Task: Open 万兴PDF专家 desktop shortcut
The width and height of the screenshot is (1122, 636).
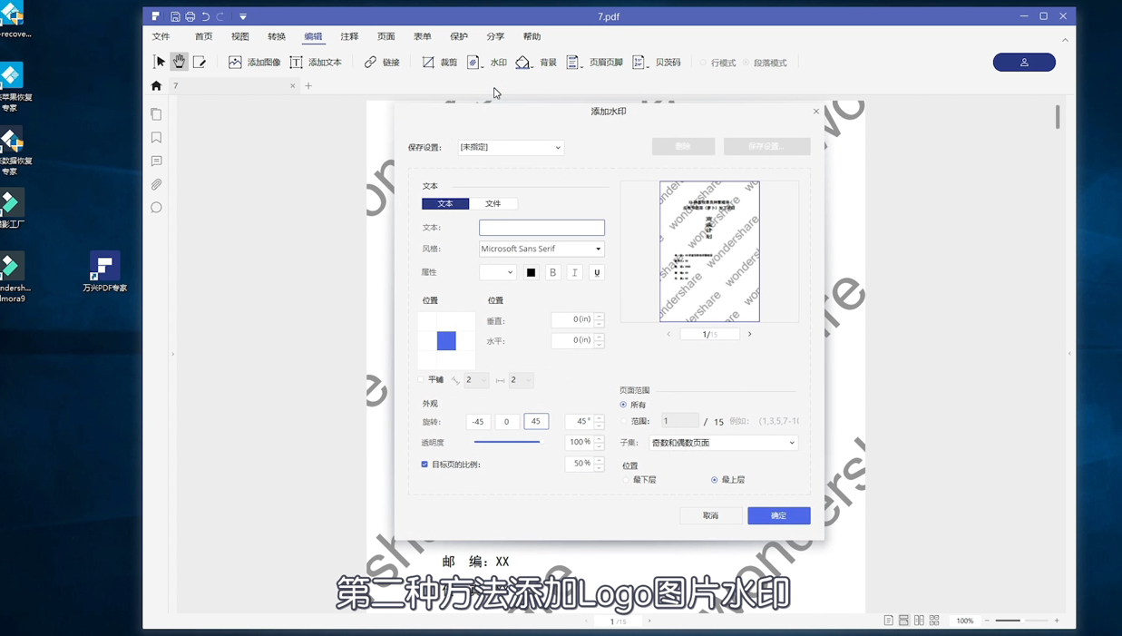Action: (x=104, y=272)
